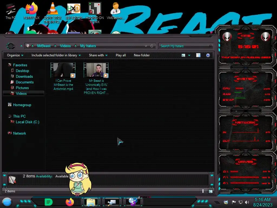Click the blue help question mark icon

(x=208, y=55)
